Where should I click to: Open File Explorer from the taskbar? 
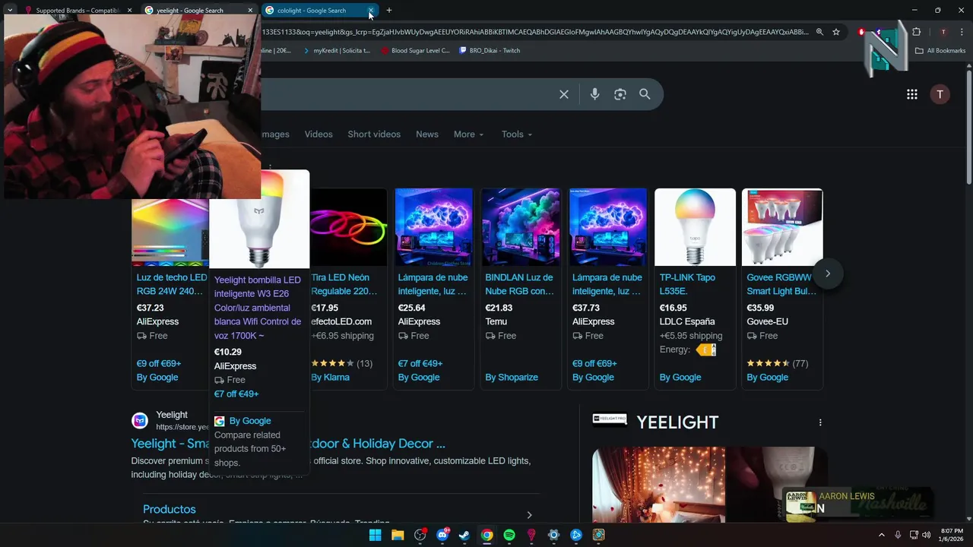click(x=398, y=535)
